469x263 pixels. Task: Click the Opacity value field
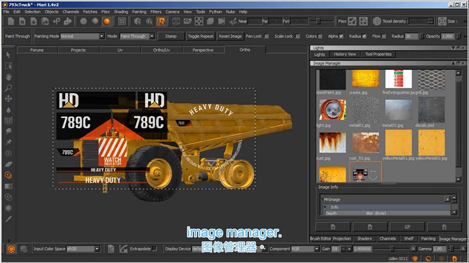[x=448, y=36]
